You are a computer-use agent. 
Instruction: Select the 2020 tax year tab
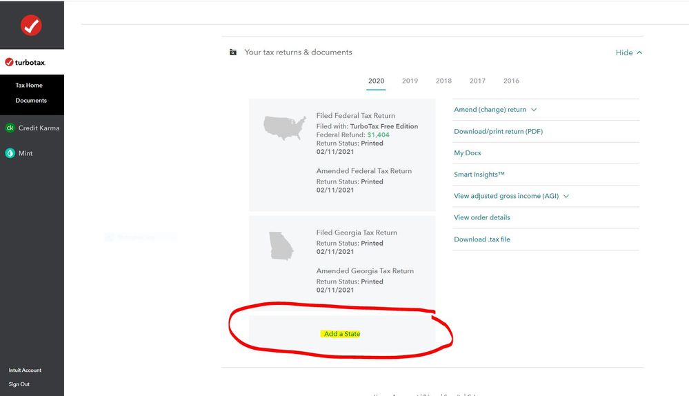coord(376,81)
